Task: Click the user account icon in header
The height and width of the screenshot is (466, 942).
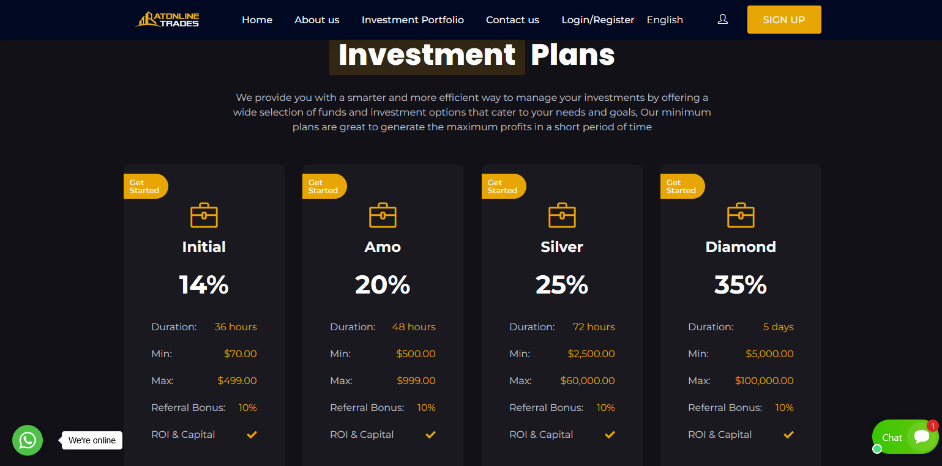Action: [723, 20]
